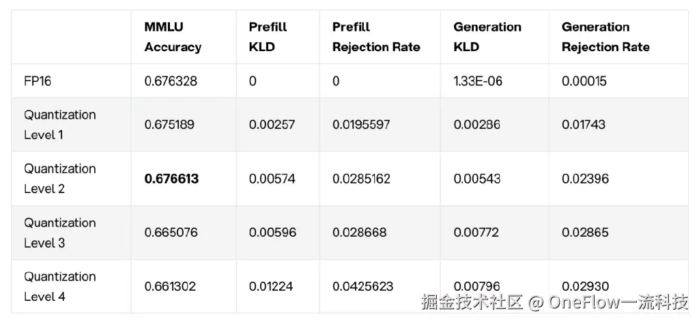
Task: Click the FP16 row label
Action: 38,81
